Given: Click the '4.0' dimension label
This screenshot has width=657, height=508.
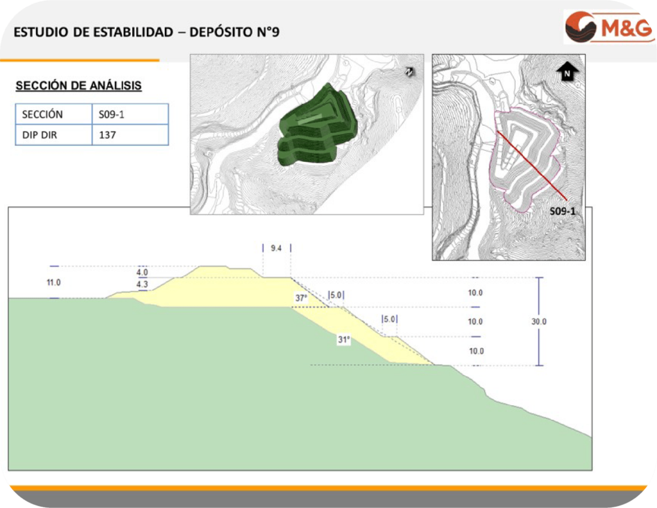Looking at the screenshot, I should (x=142, y=272).
